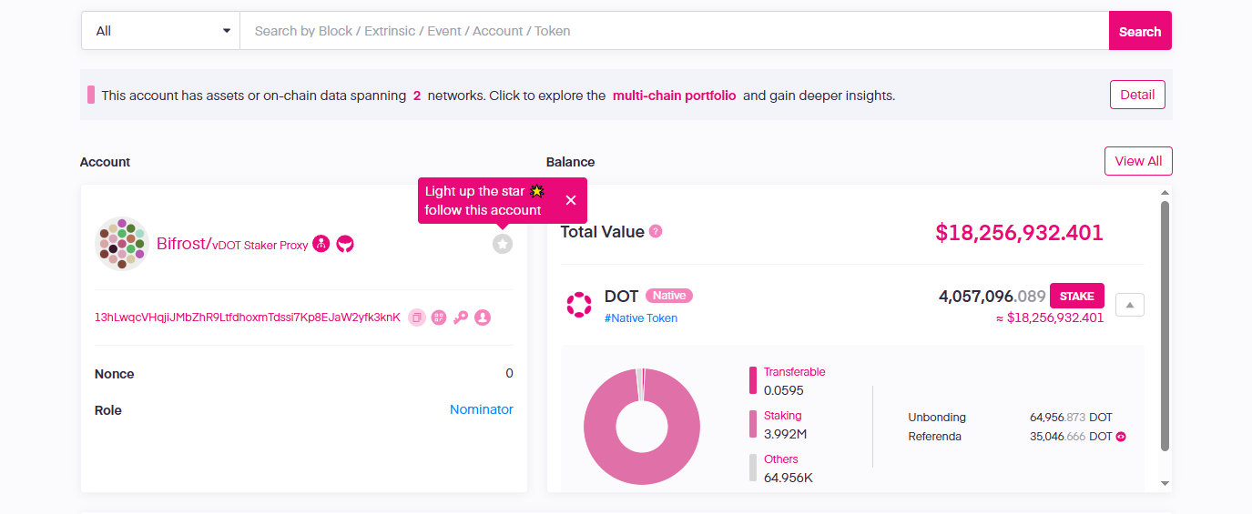This screenshot has width=1252, height=514.
Task: Click the Bifrost/vDOT Staker Proxy name
Action: coord(232,244)
